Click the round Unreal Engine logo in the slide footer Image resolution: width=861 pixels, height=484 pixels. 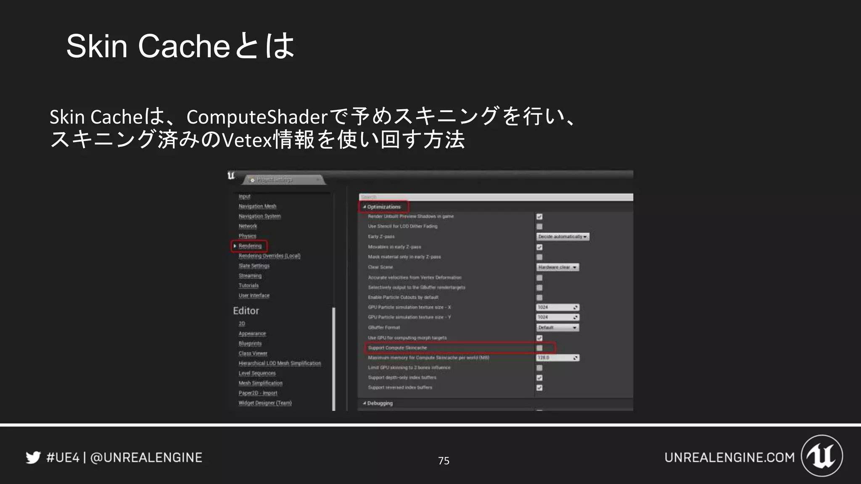821,456
